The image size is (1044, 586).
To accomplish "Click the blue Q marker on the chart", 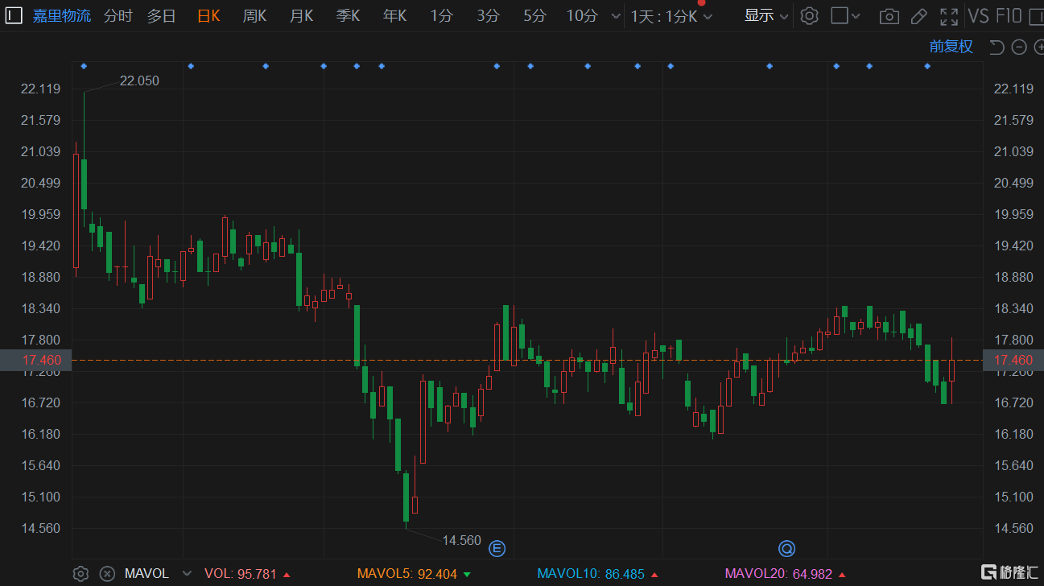I will click(786, 549).
